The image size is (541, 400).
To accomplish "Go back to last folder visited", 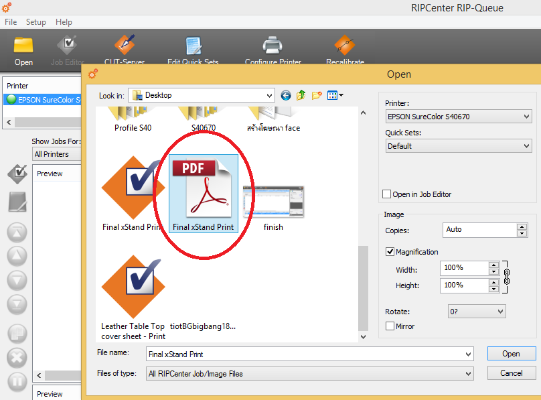I will [286, 96].
